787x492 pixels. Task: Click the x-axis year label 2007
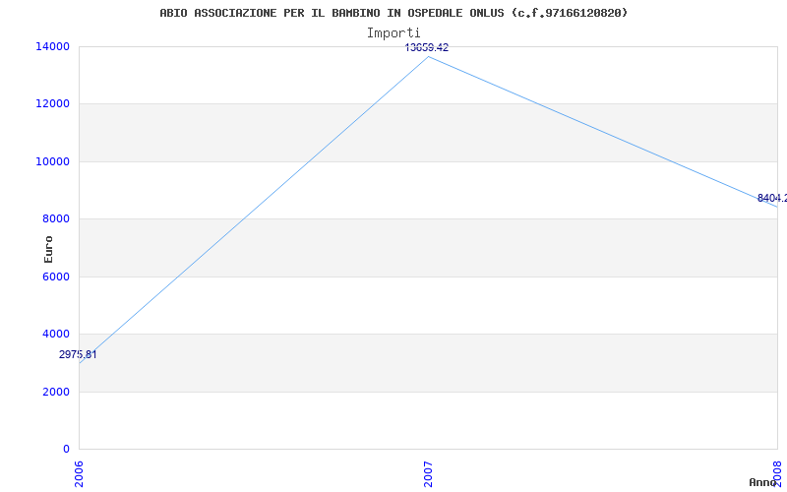pyautogui.click(x=428, y=474)
